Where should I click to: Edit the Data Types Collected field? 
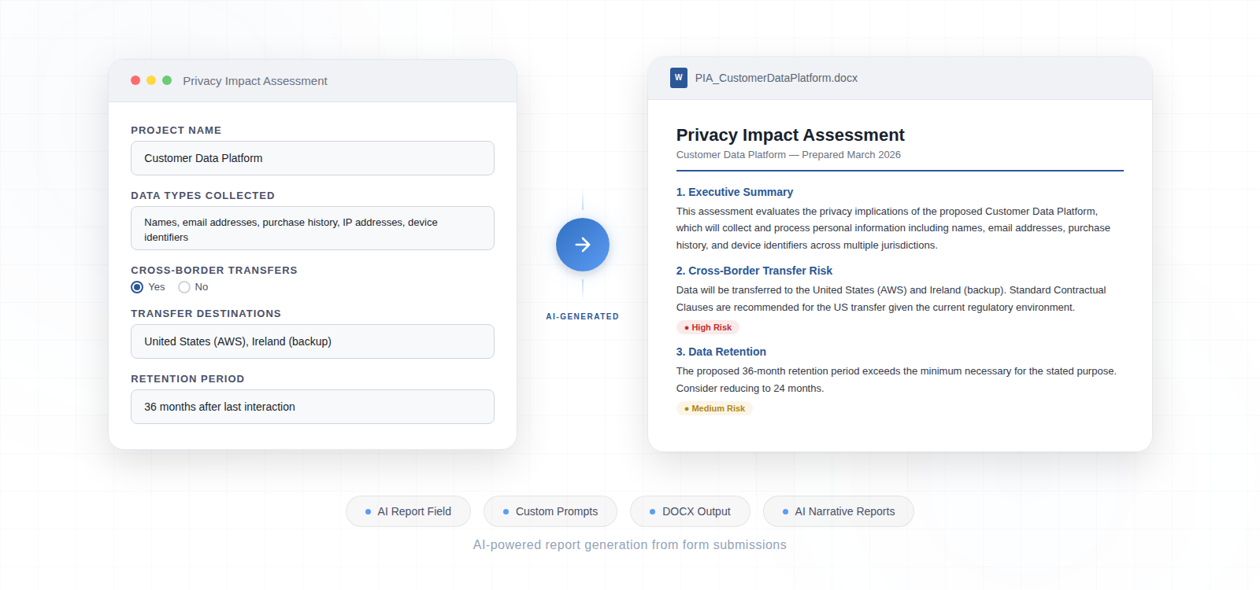coord(312,229)
